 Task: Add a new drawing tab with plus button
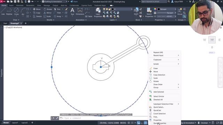[25, 23]
